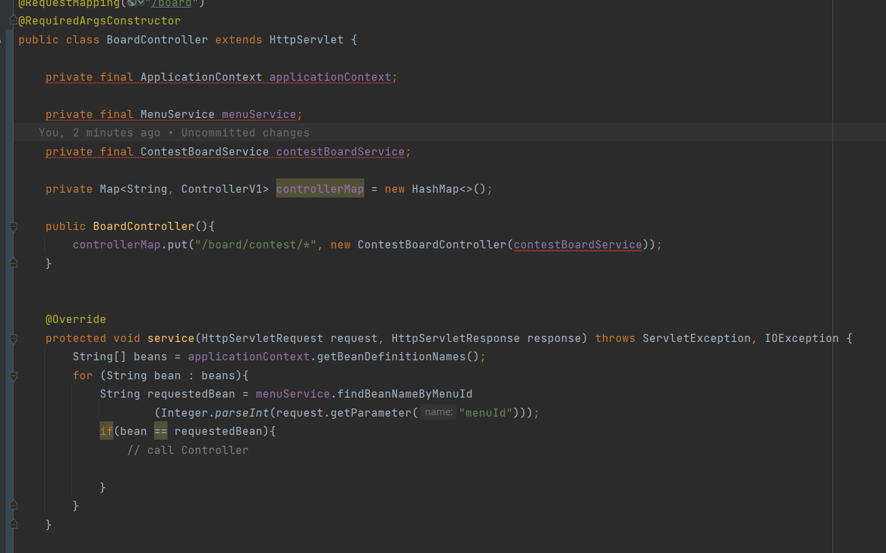Viewport: 886px width, 553px height.
Task: Click the service method name
Action: 171,338
